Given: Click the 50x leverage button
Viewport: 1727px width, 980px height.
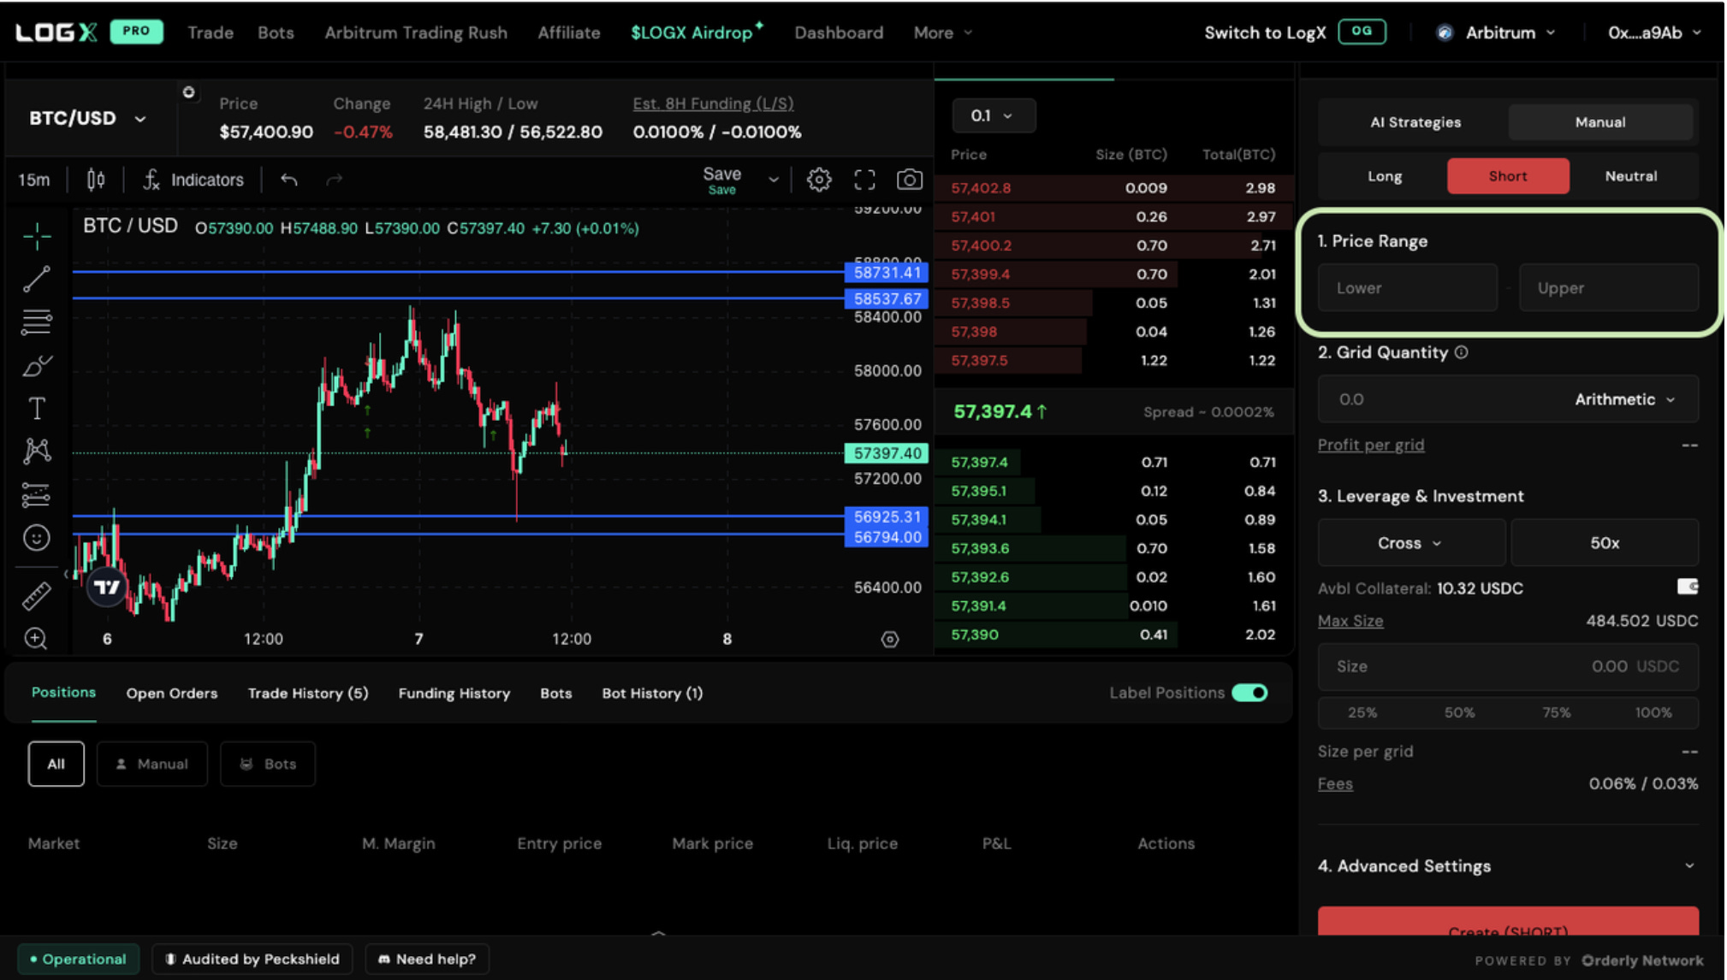Looking at the screenshot, I should coord(1605,543).
